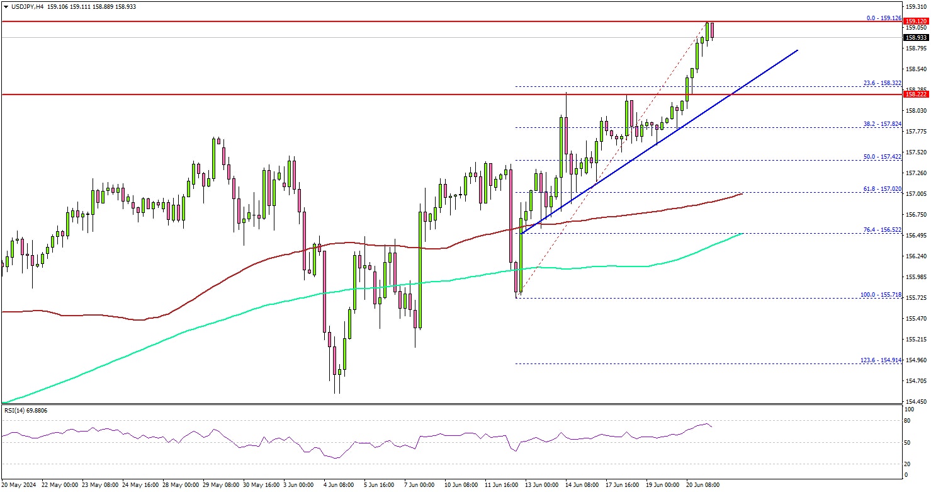Viewport: 931px width, 492px height.
Task: Click the 61.8 - 157.020 Fibonacci label
Action: [881, 188]
